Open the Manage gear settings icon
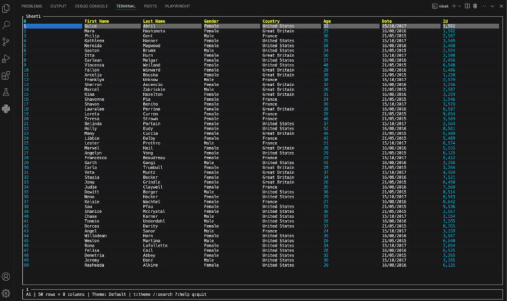The height and width of the screenshot is (301, 507). tap(6, 293)
